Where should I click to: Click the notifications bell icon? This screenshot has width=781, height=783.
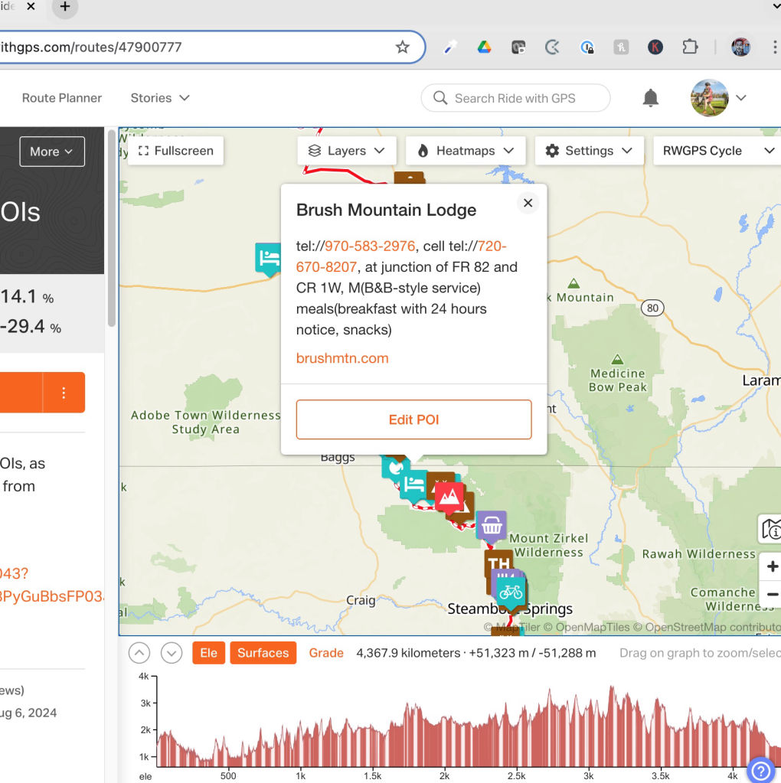(x=650, y=98)
